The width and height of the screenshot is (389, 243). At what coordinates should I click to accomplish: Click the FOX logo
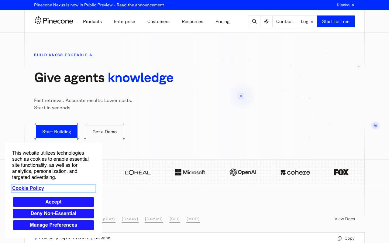[x=341, y=172]
